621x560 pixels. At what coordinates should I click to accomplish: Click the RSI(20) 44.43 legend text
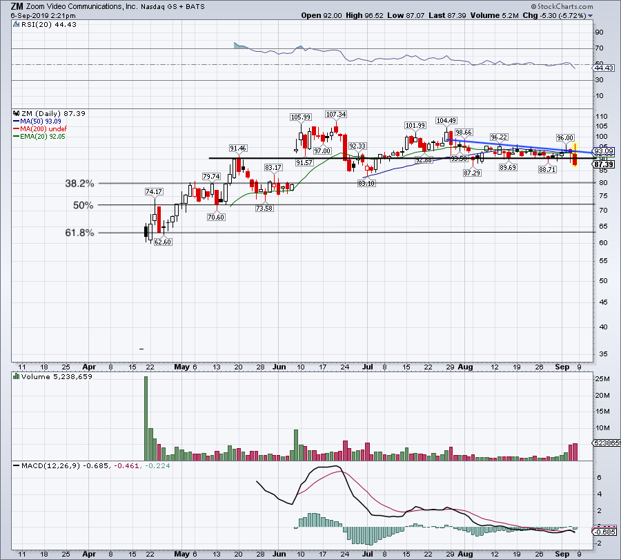pyautogui.click(x=49, y=25)
